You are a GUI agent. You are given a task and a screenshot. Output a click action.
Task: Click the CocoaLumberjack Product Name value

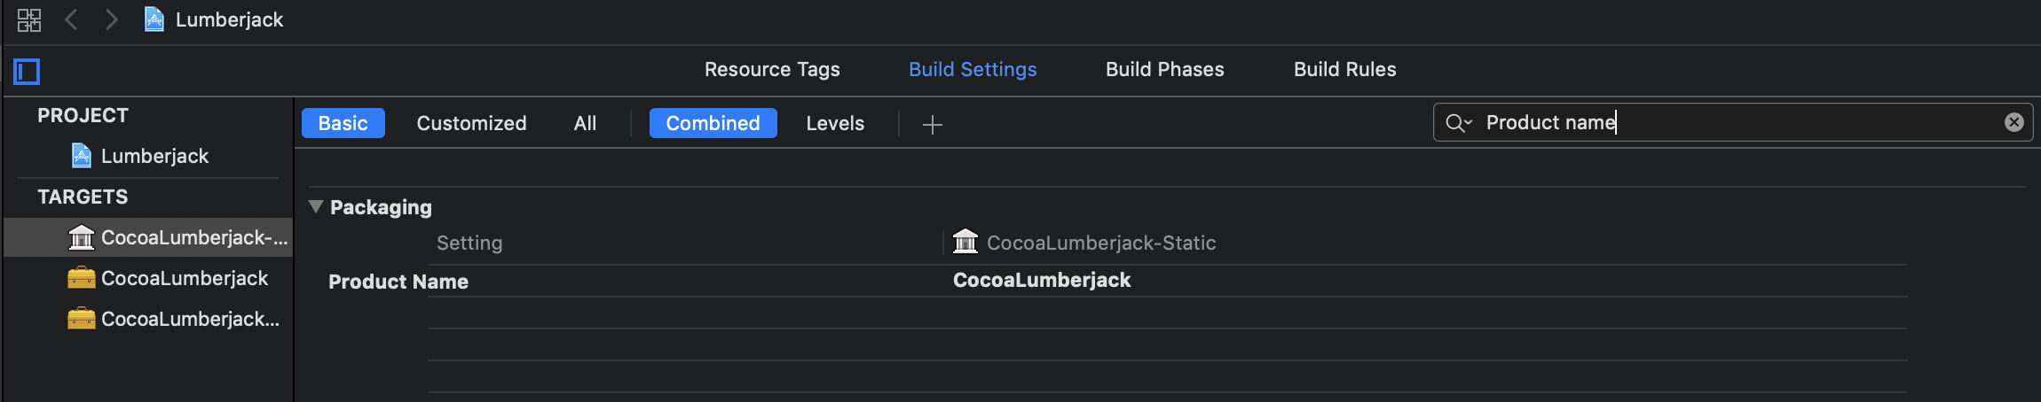(1042, 280)
